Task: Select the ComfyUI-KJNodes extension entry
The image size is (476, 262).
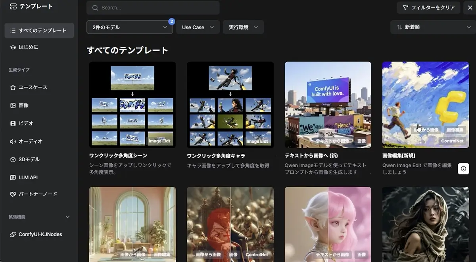Action: point(38,234)
